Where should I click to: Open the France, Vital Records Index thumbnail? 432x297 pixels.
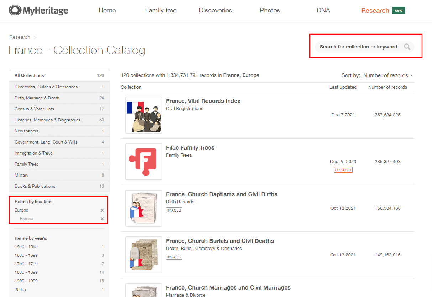144,115
